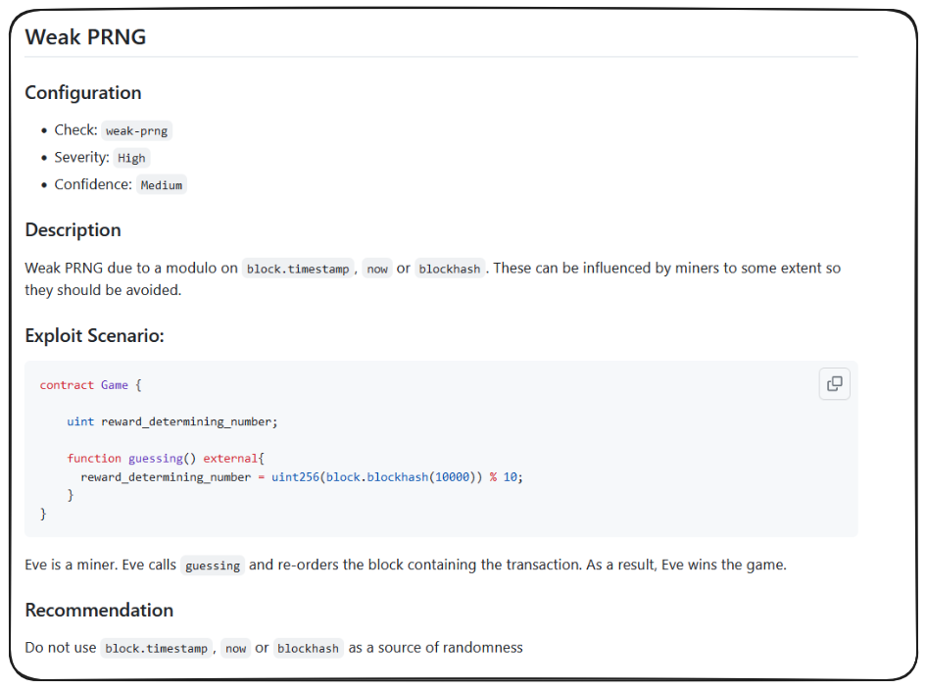Click the Weak PRNG main heading
This screenshot has width=927, height=690.
[85, 37]
